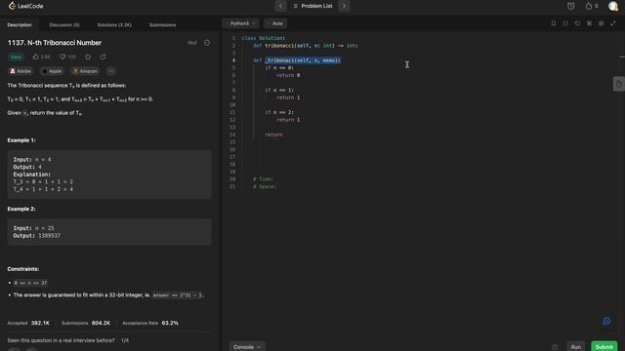This screenshot has height=351, width=625.
Task: Star the problem as favorite
Action: (x=88, y=57)
